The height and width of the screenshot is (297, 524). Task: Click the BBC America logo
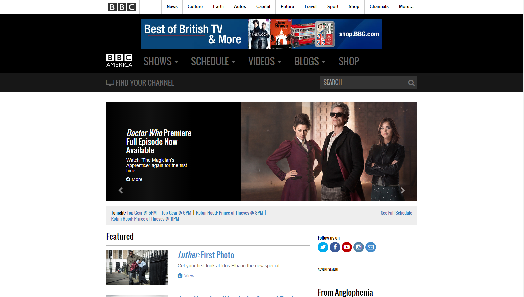coord(119,61)
